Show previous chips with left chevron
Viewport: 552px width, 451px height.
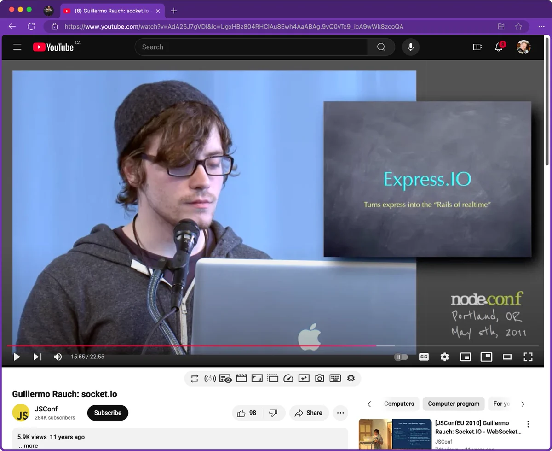pyautogui.click(x=369, y=404)
